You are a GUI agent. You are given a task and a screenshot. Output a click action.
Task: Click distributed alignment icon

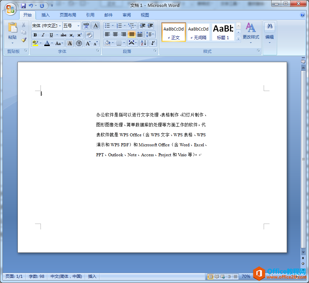point(139,34)
